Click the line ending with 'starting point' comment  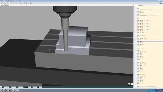tap(148, 16)
